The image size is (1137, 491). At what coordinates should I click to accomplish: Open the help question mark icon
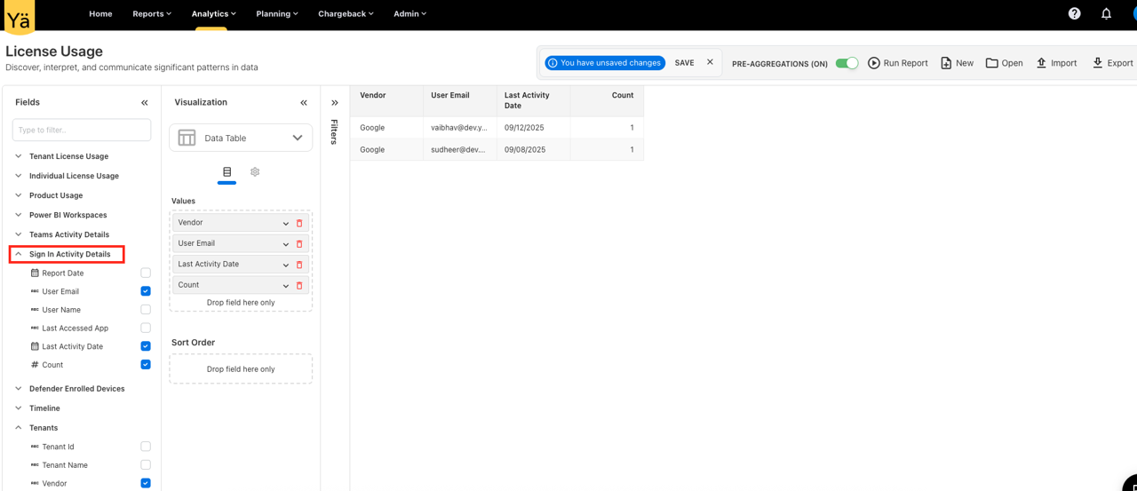tap(1074, 13)
